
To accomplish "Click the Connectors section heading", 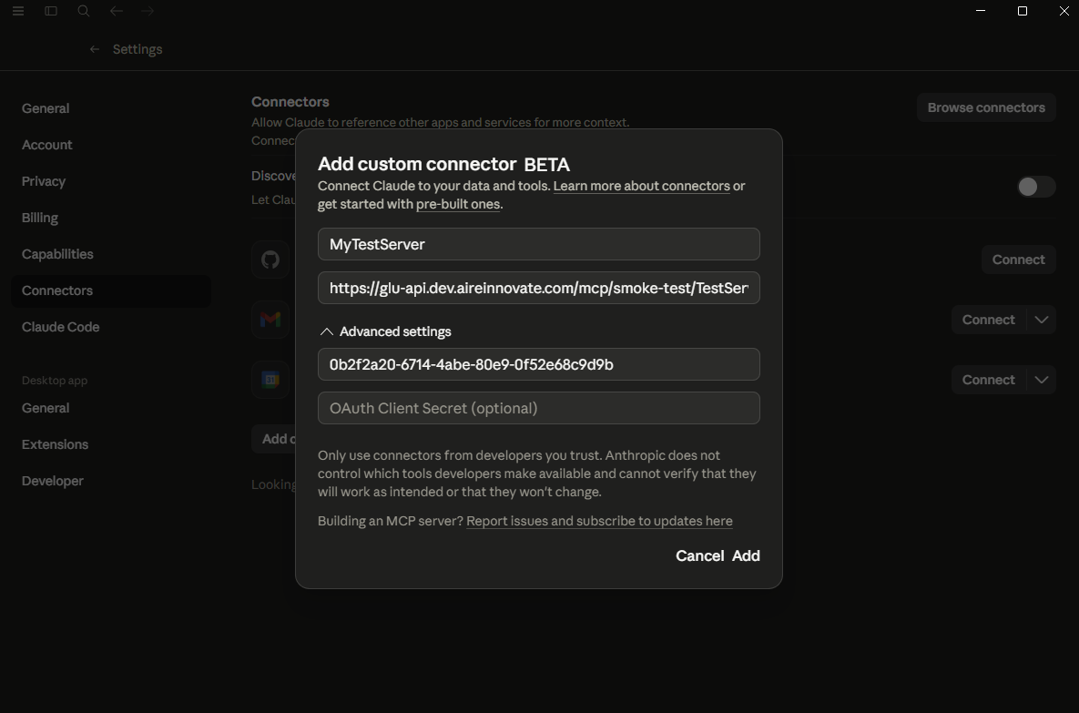I will [290, 102].
